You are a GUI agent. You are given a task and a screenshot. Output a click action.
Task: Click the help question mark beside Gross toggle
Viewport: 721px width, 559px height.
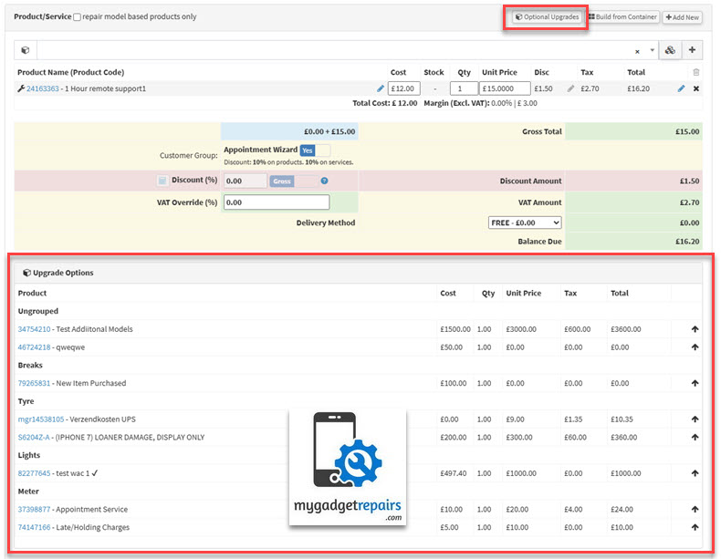pos(324,181)
